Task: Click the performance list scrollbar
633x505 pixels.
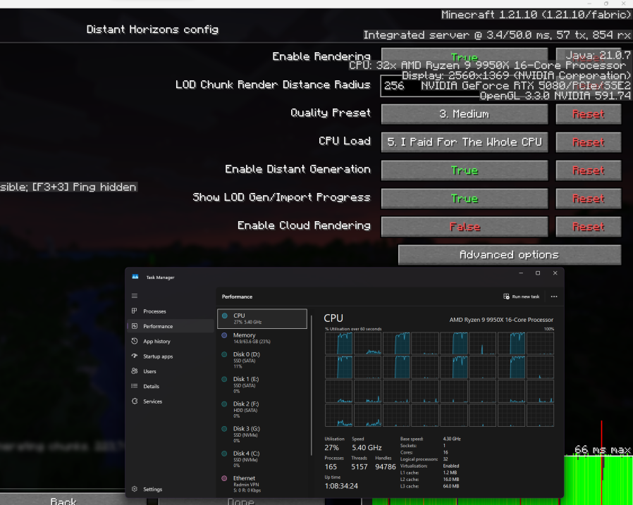Action: (312, 385)
